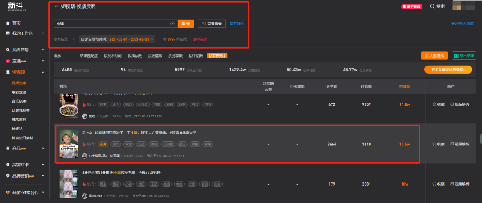Click the 小满 keyword search field
Screen dimensions: 482x203
point(112,24)
